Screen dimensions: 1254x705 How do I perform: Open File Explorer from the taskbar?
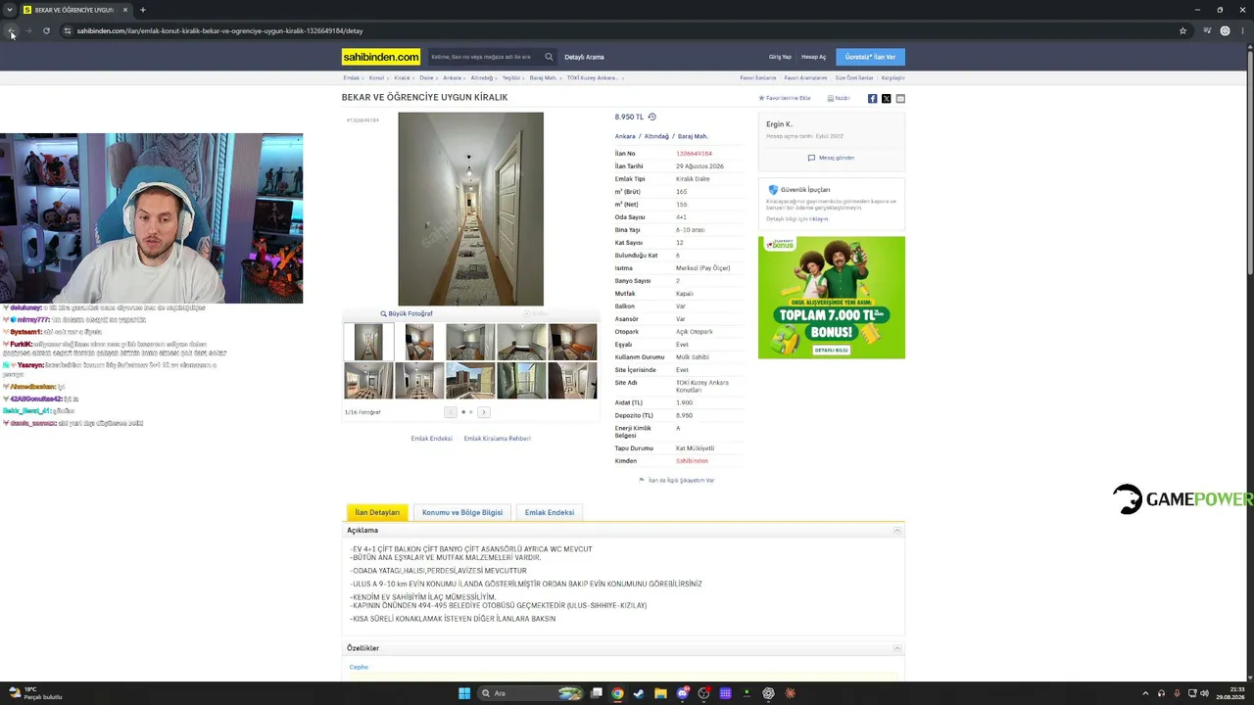coord(660,693)
